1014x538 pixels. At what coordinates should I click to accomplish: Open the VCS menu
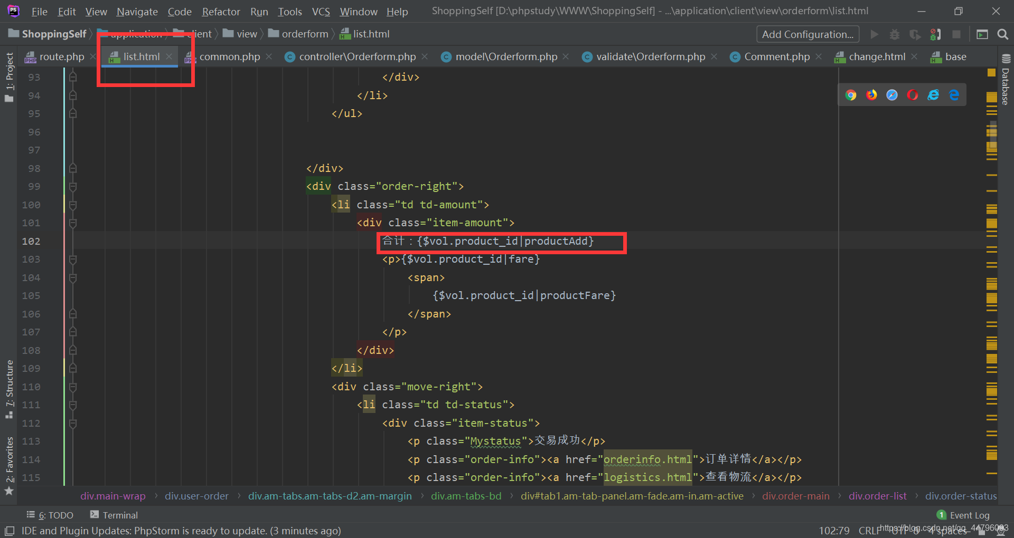[x=321, y=11]
